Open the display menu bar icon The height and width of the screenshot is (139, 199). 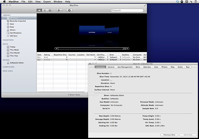point(187,2)
